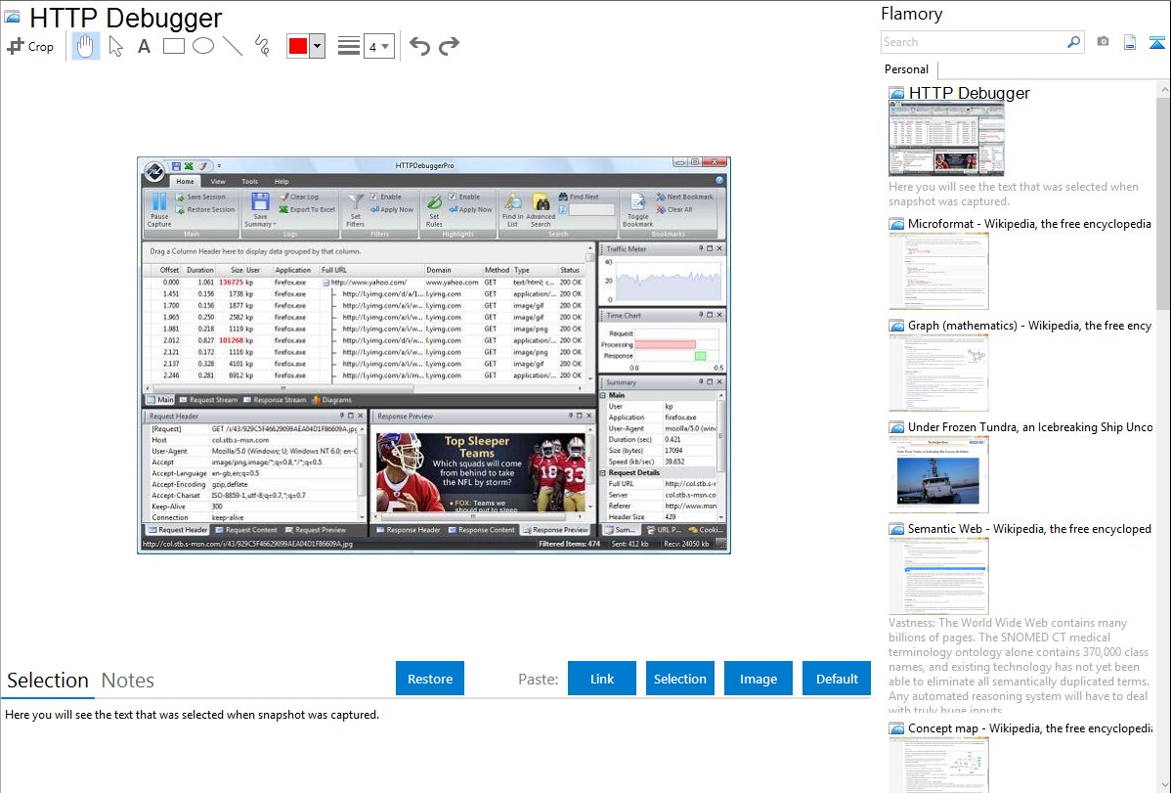Open the Graph (mathematics) snapshot thumbnail
Viewport: 1171px width, 793px height.
(938, 373)
